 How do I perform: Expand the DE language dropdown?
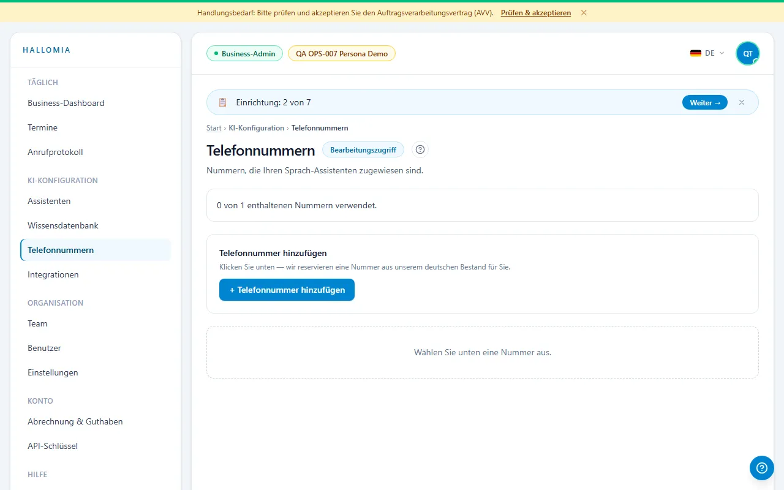[x=707, y=53]
